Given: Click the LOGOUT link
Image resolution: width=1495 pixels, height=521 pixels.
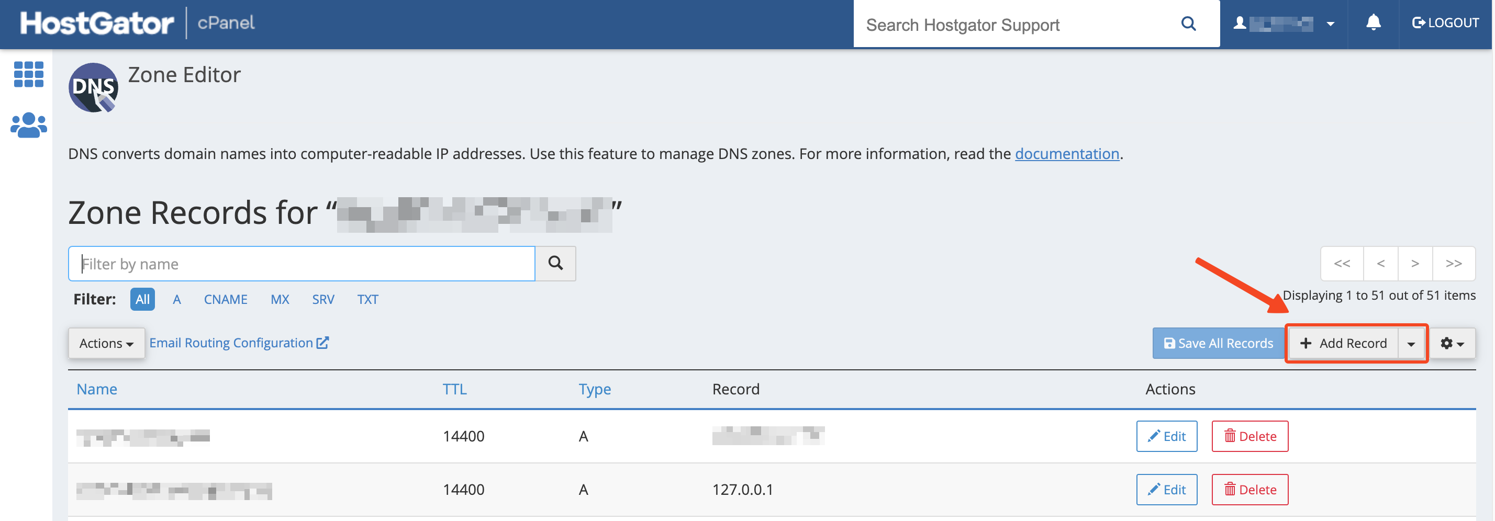Looking at the screenshot, I should click(1445, 22).
